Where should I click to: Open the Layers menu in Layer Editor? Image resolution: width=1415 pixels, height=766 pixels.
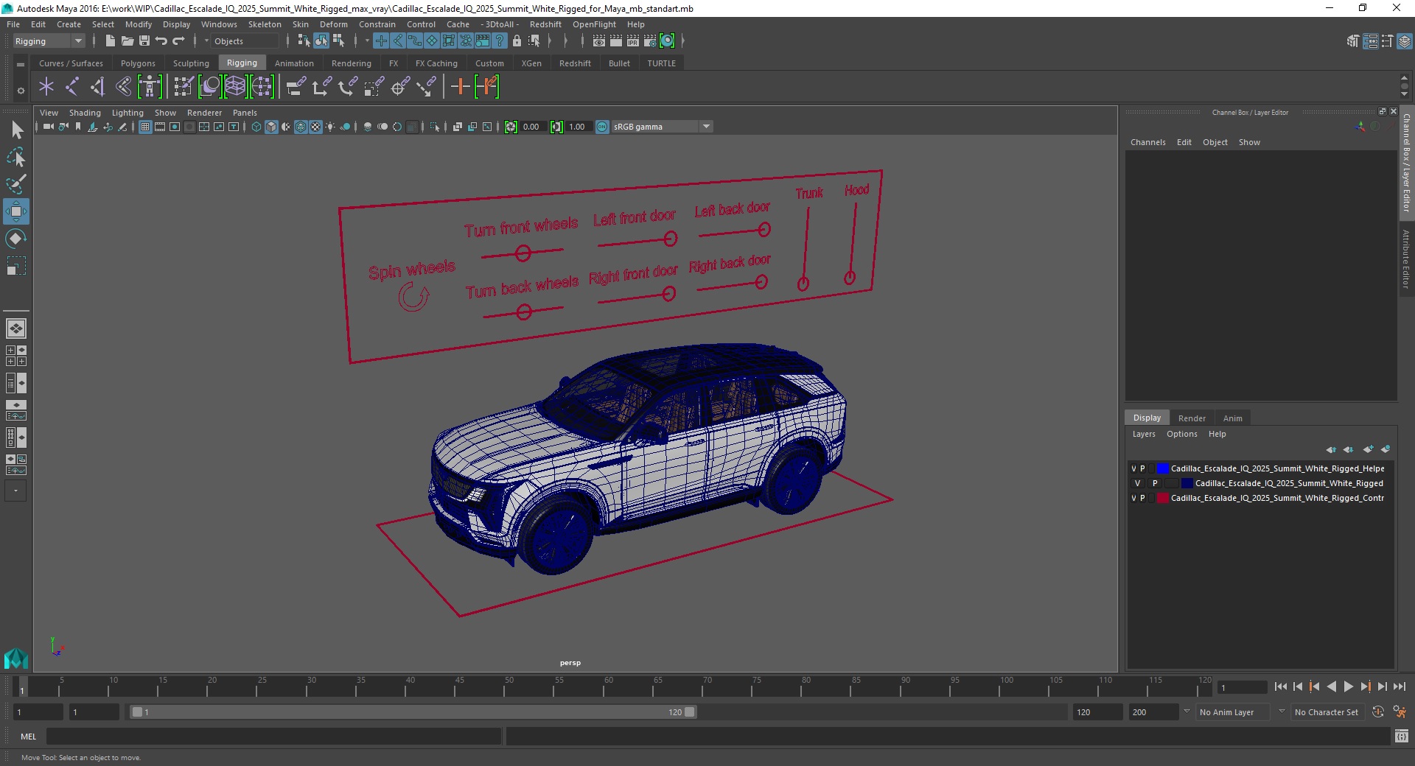(1144, 434)
